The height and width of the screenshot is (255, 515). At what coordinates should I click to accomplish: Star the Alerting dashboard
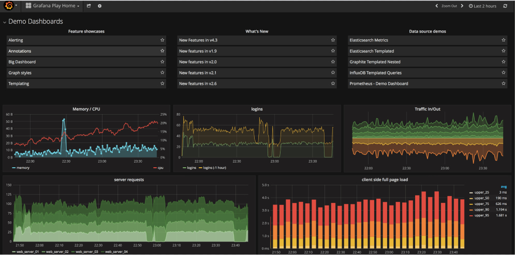162,40
